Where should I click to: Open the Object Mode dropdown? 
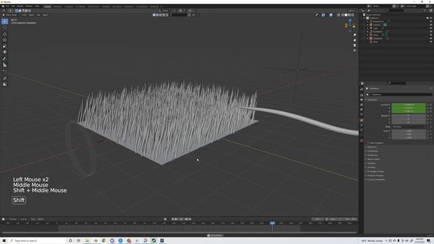coord(11,15)
